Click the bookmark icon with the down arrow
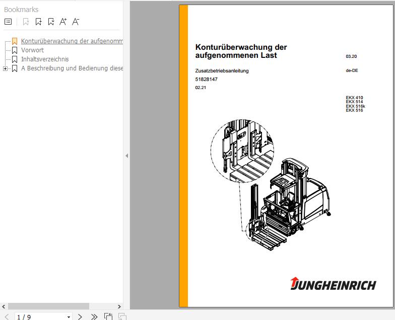Image resolution: width=395 pixels, height=320 pixels. [51, 22]
